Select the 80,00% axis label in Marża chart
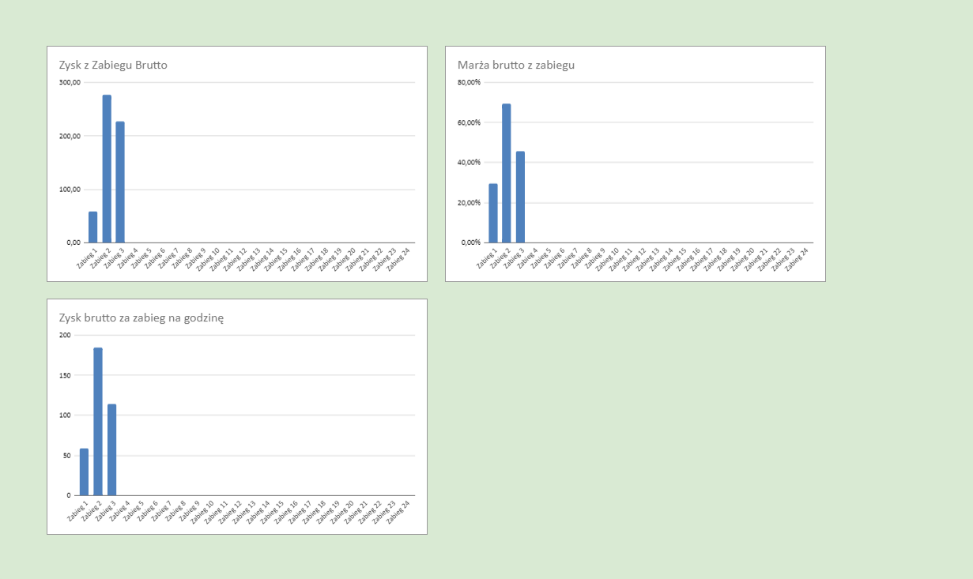The width and height of the screenshot is (973, 579). pyautogui.click(x=470, y=82)
